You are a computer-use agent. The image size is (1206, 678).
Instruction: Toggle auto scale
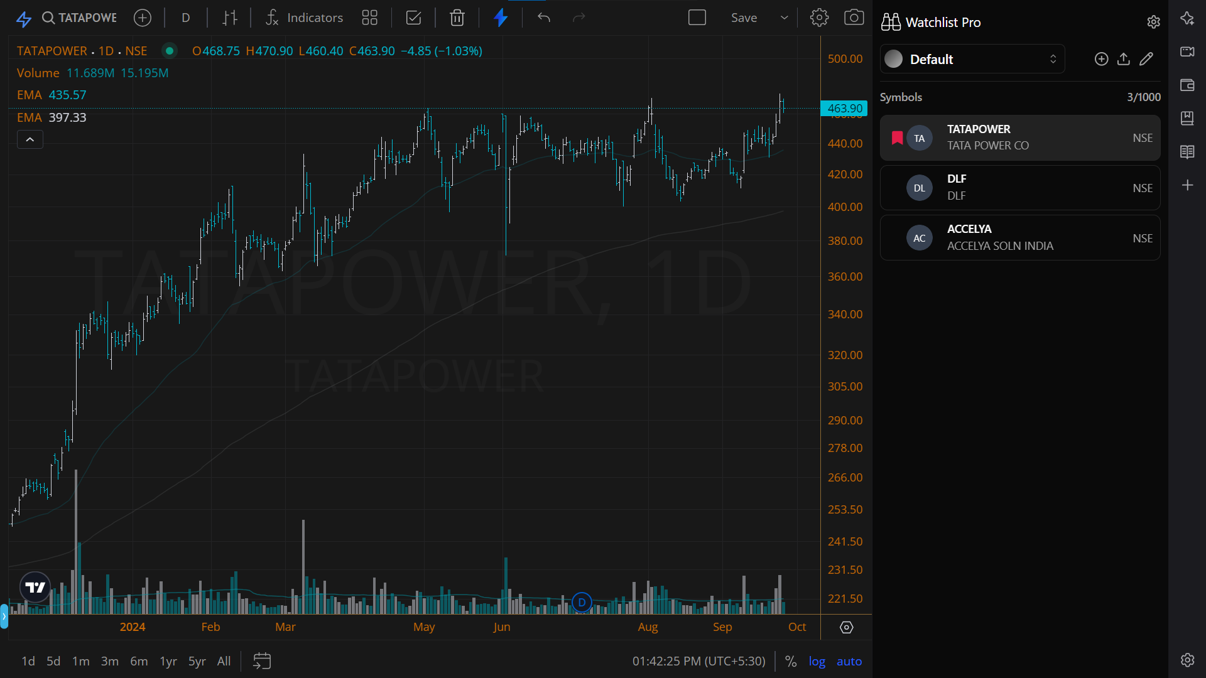[849, 661]
